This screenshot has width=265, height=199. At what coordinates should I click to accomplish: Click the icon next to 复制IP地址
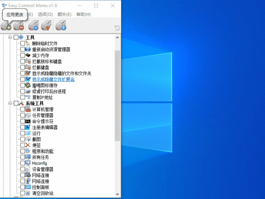coord(28,97)
